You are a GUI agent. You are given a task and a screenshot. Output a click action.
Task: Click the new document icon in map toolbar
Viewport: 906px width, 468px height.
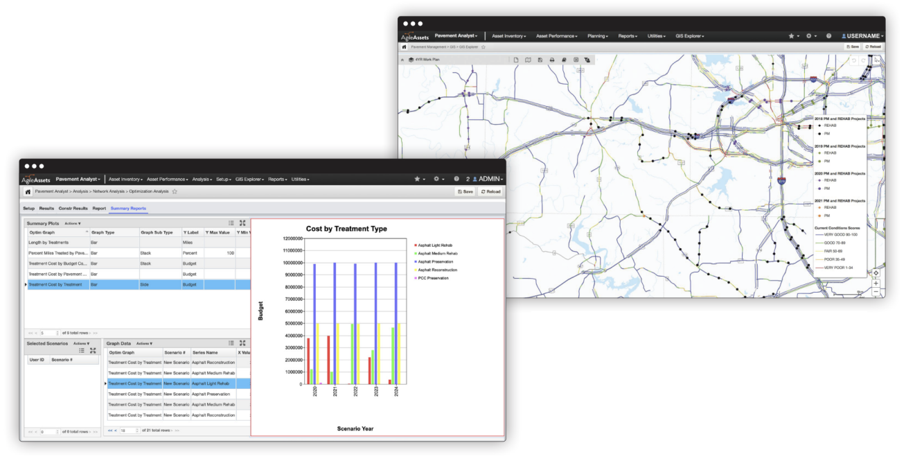pos(515,60)
